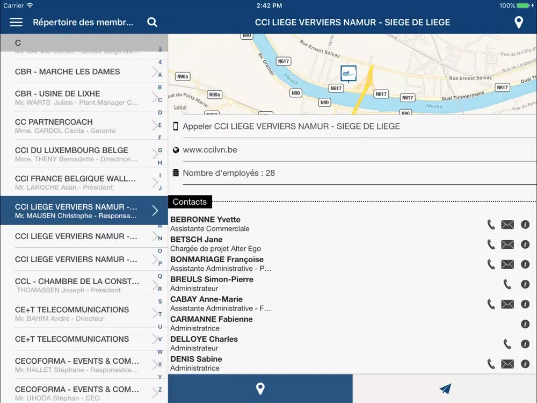Select Mme. CARDOL Cécile - Gerante subtitle

[65, 131]
